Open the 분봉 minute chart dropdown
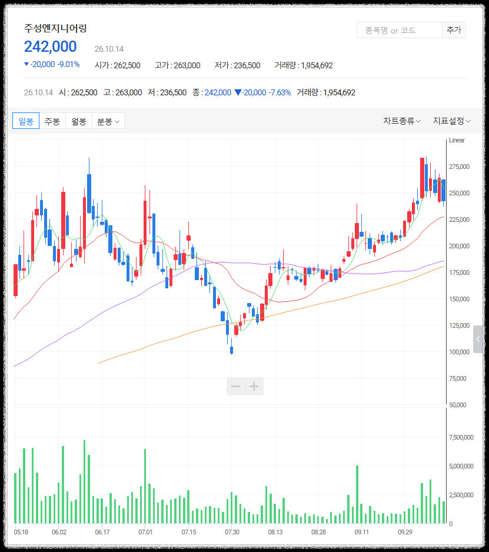 coord(108,121)
